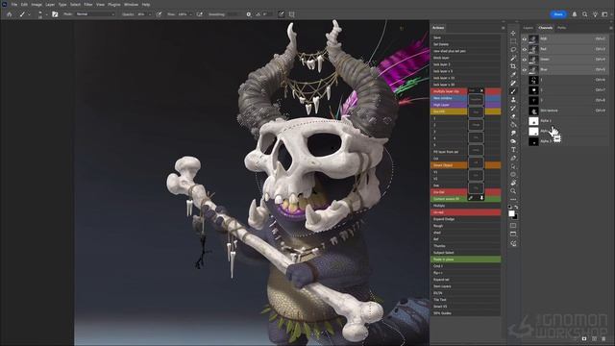
Task: Open the Flow value dropdown arrow
Action: click(x=190, y=14)
